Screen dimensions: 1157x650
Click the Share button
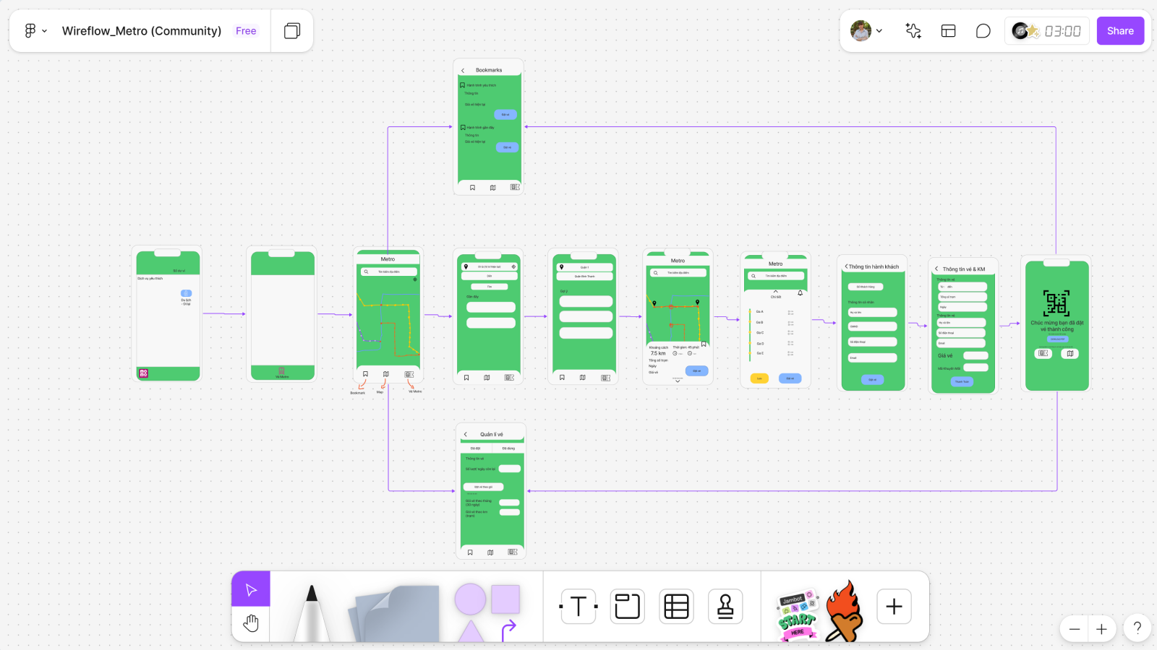pos(1120,31)
